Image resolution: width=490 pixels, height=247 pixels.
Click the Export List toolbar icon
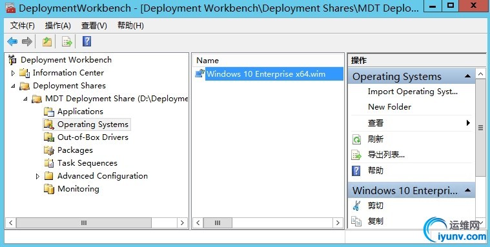tap(67, 41)
